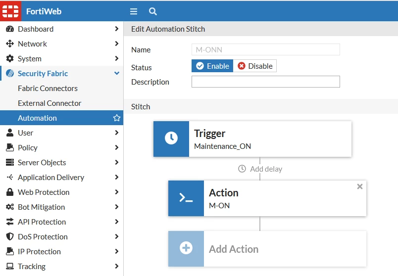Click FortiWeb title text
Screen dimensions: 398x276
click(x=44, y=11)
